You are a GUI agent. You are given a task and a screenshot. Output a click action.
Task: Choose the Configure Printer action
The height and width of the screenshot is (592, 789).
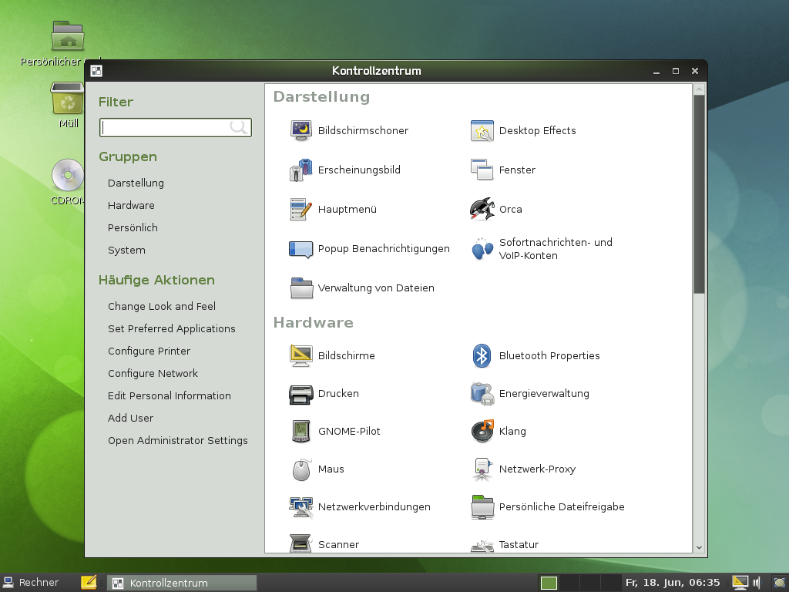pyautogui.click(x=149, y=351)
